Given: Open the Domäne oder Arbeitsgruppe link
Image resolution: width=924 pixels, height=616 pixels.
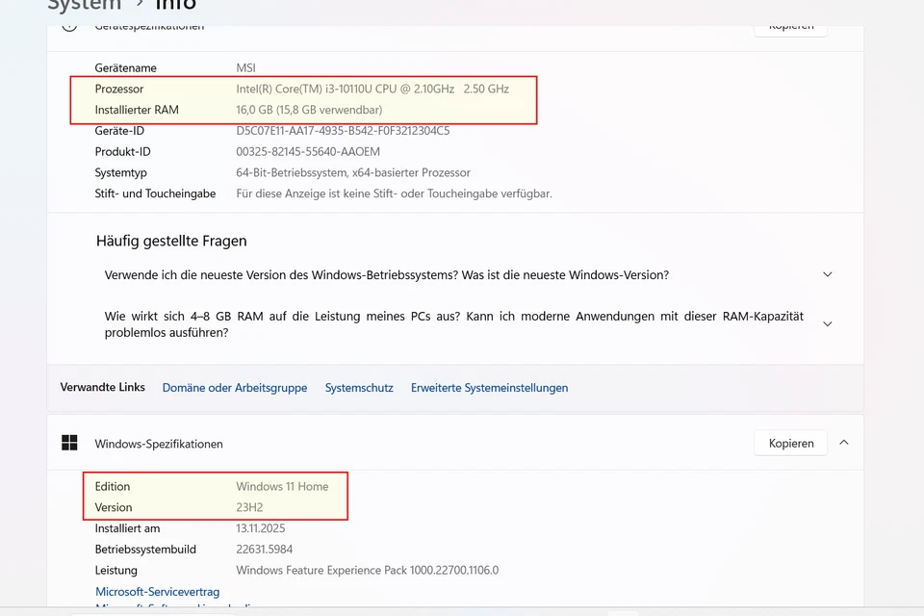Looking at the screenshot, I should click(235, 388).
